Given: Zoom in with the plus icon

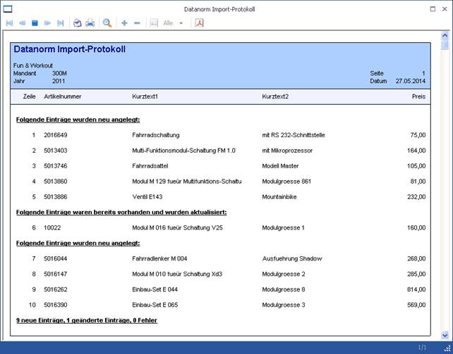Looking at the screenshot, I should point(124,23).
